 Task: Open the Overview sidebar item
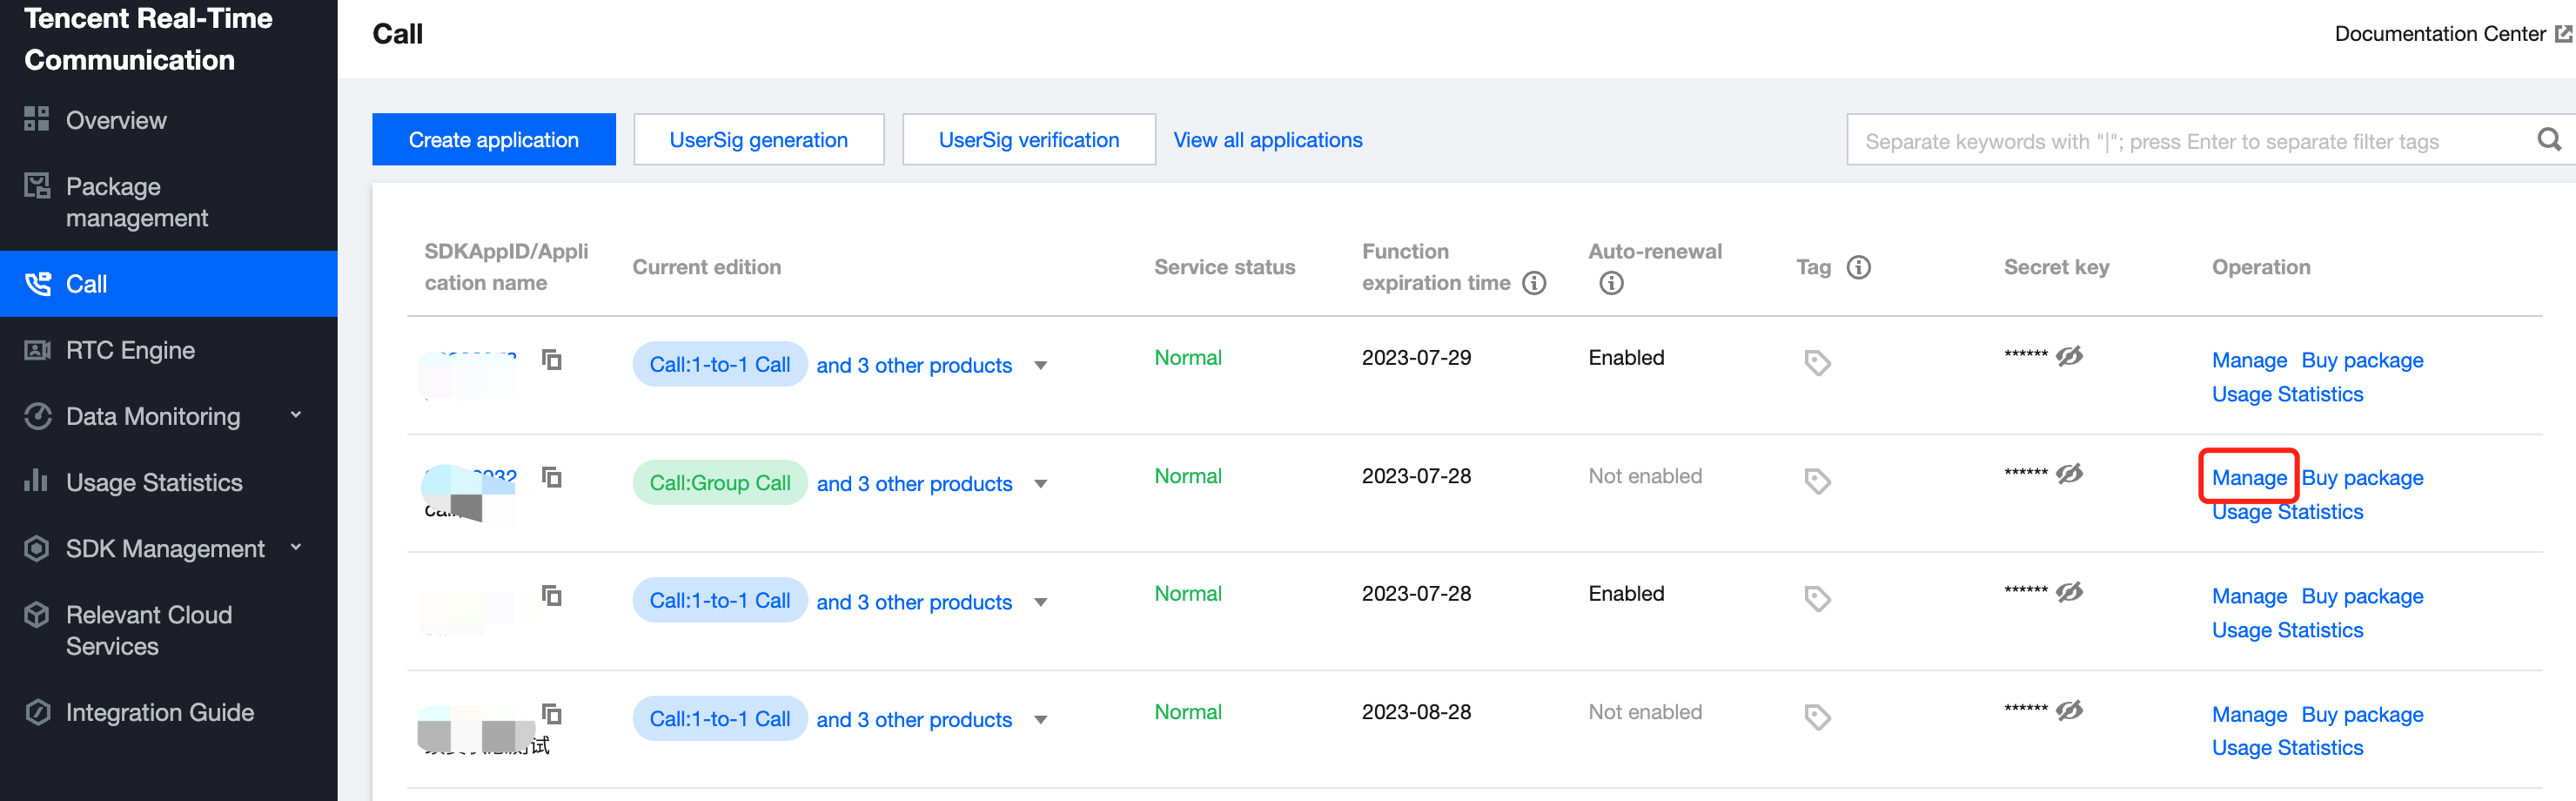click(x=168, y=120)
